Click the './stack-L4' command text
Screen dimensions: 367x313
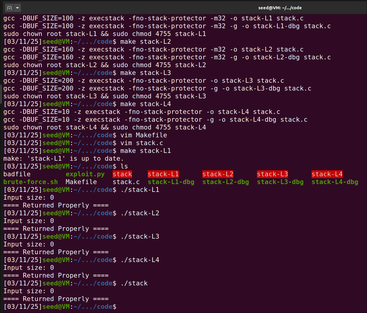[x=140, y=260]
